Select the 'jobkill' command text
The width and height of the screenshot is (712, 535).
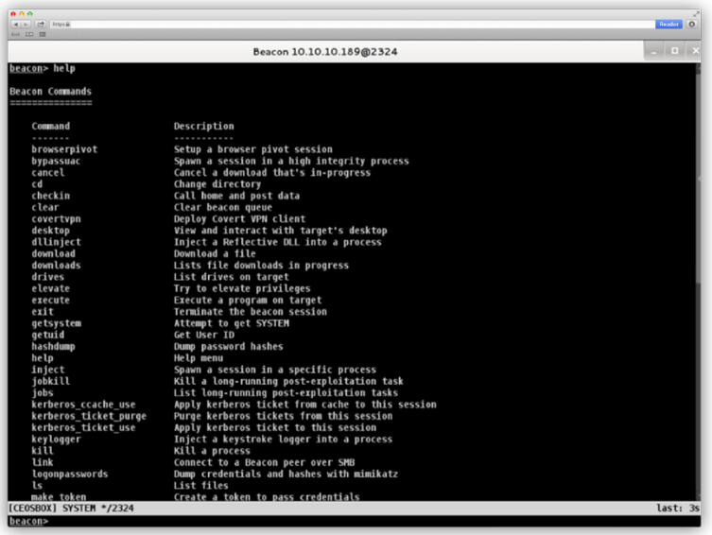(x=51, y=381)
